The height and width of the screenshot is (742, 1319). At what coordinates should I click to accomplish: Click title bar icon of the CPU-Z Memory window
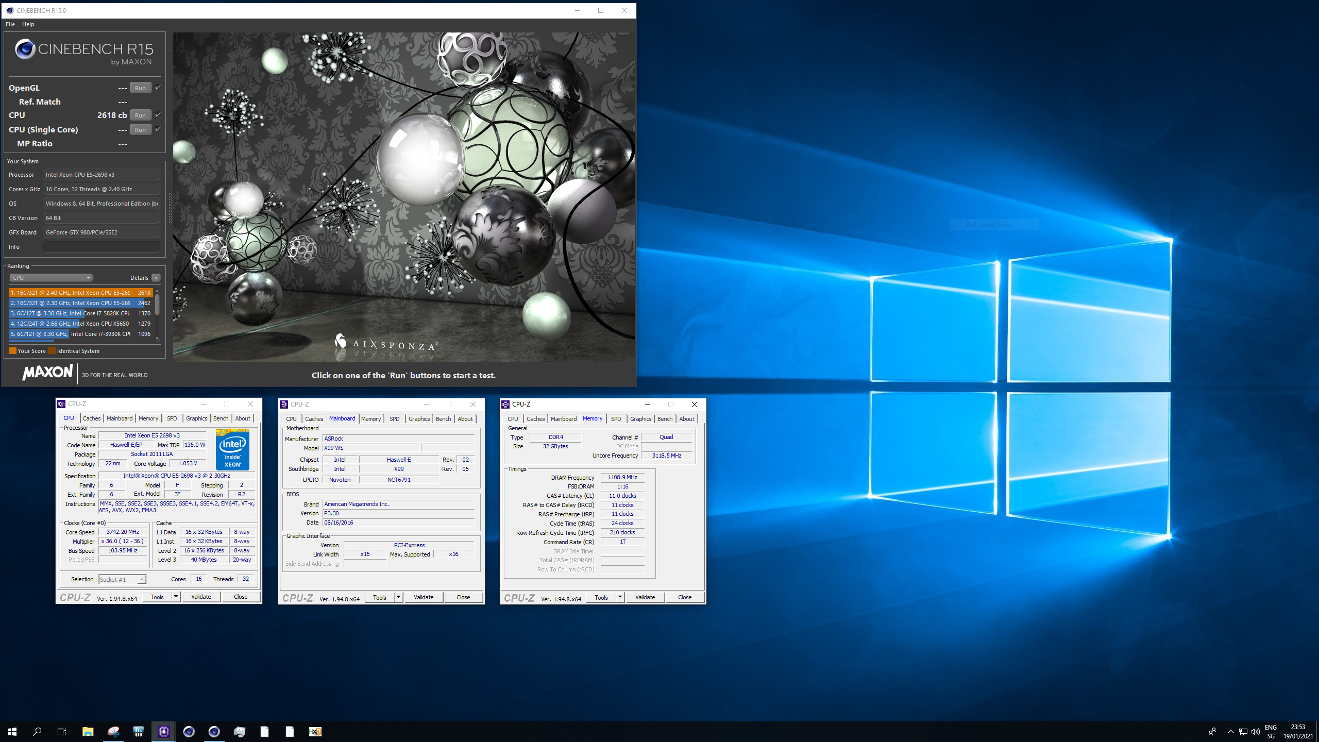[x=505, y=404]
